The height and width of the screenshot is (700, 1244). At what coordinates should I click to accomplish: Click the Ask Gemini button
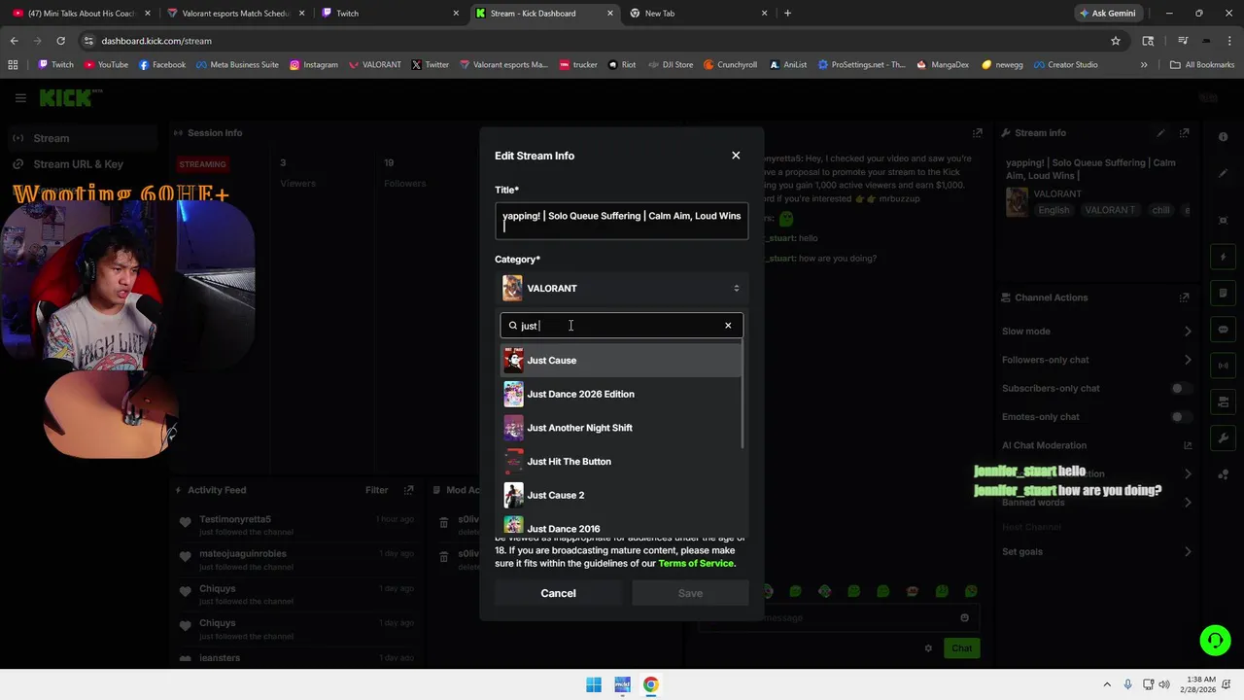[1107, 14]
